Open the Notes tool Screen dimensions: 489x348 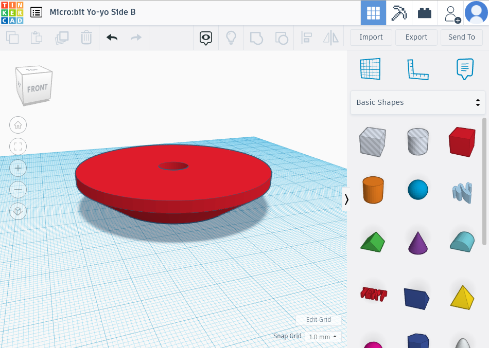point(464,68)
